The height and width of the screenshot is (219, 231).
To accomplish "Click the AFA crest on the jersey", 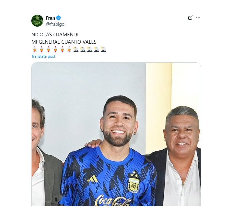I will [134, 183].
